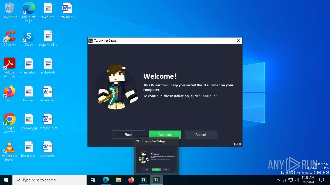Screen dimensions: 330x185
Task: Select the responsibili image file
Action: [x=48, y=39]
